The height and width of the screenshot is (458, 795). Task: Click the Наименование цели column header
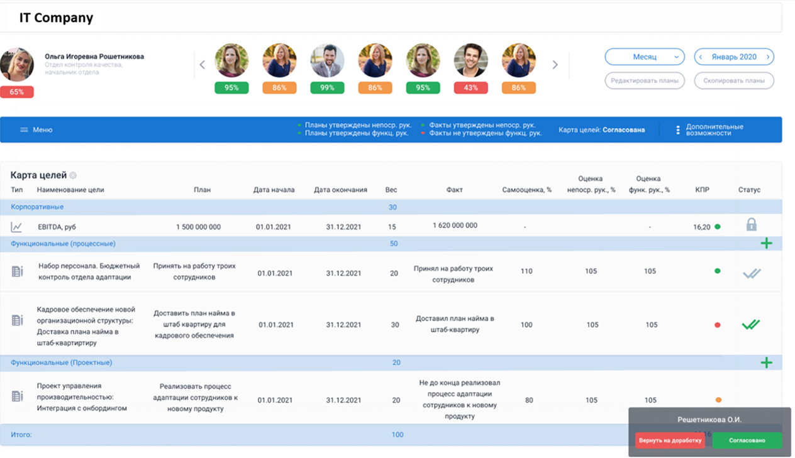coord(70,190)
